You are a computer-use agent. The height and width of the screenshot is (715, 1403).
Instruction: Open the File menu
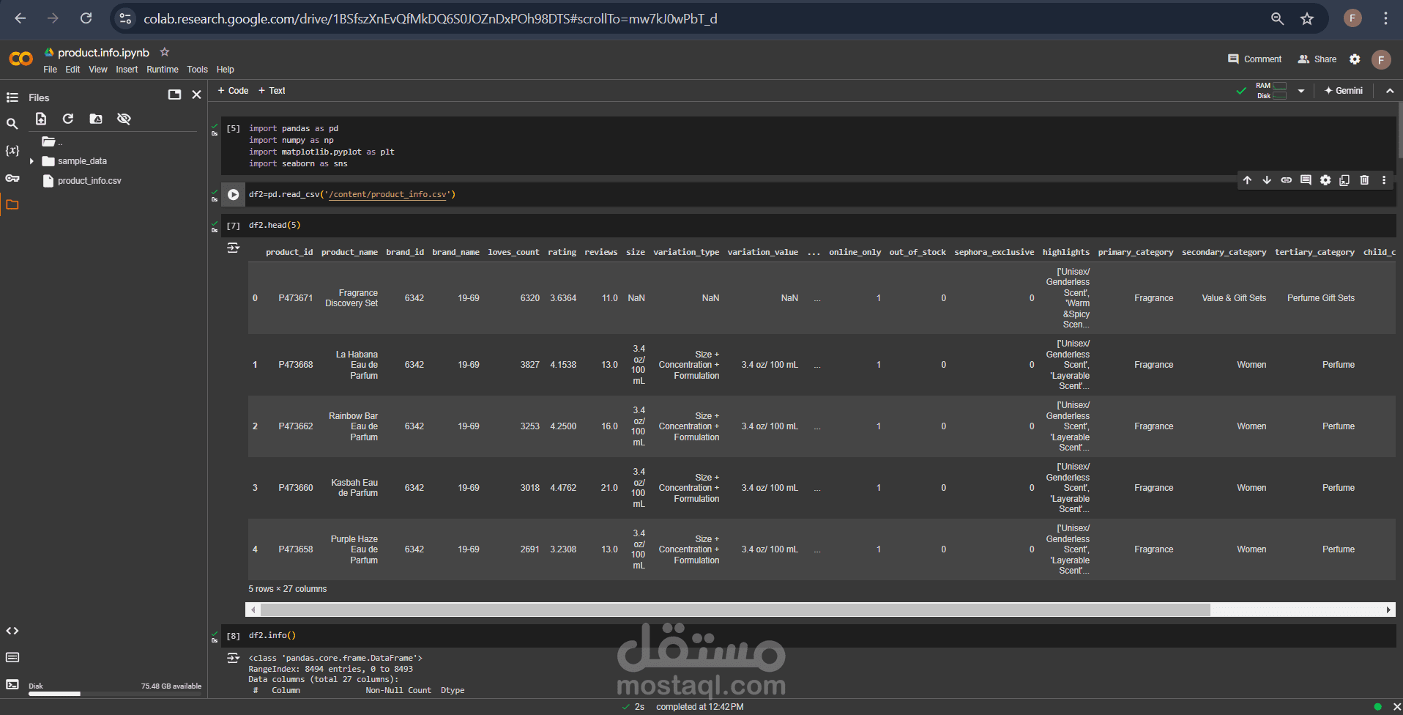[x=50, y=70]
